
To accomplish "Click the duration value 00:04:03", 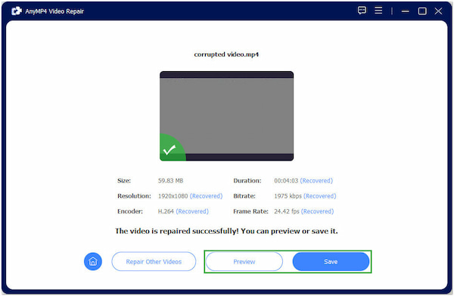I will 286,181.
